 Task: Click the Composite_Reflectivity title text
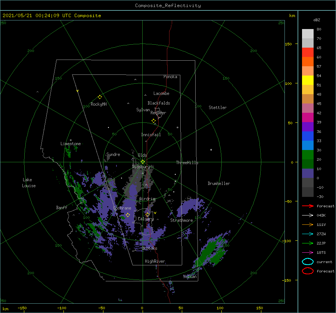[x=168, y=6]
